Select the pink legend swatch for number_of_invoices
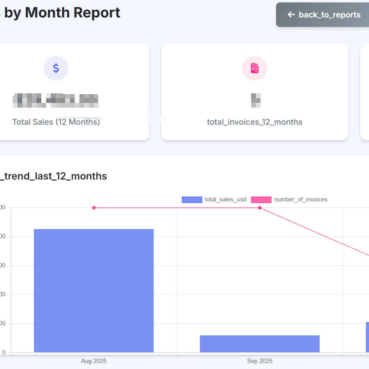The width and height of the screenshot is (369, 369). tap(261, 199)
